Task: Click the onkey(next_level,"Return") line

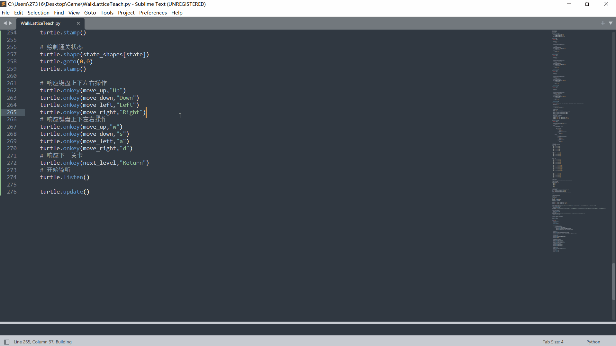Action: coord(95,163)
